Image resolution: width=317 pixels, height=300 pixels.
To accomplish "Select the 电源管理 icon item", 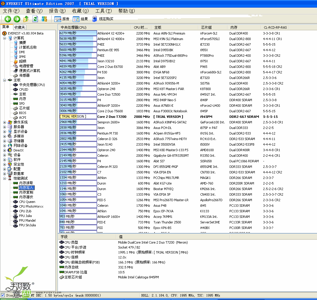I will [x=15, y=66].
